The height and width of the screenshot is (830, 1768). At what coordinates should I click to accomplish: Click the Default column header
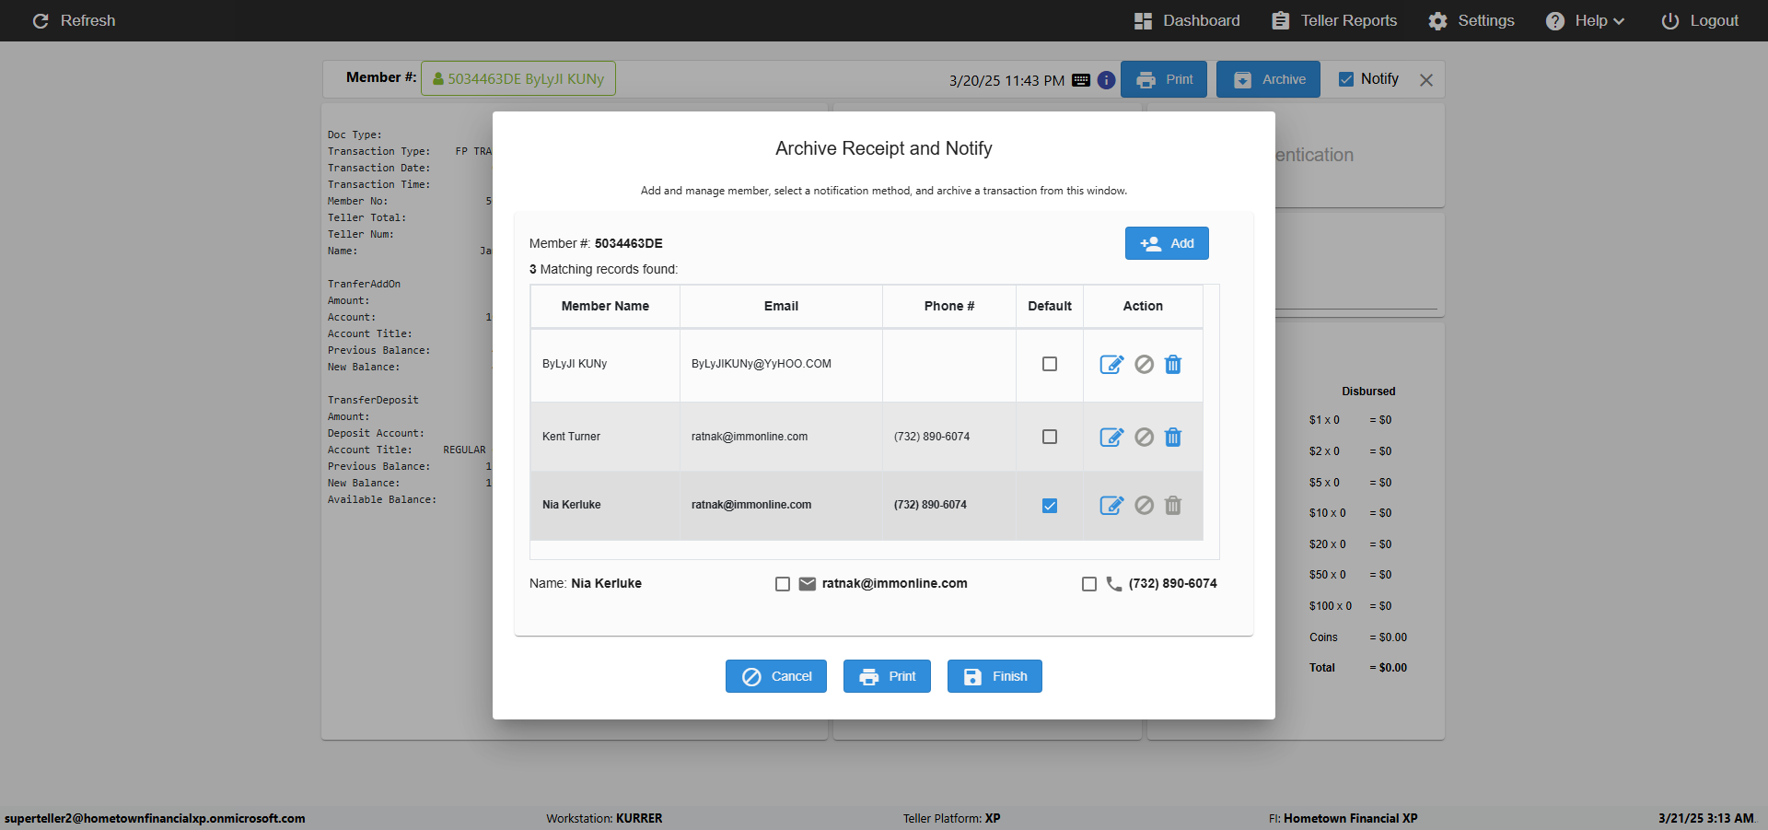[x=1050, y=306]
